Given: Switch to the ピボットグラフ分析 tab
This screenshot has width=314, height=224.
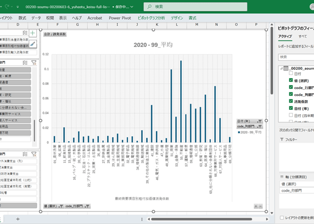Looking at the screenshot, I should [x=151, y=18].
